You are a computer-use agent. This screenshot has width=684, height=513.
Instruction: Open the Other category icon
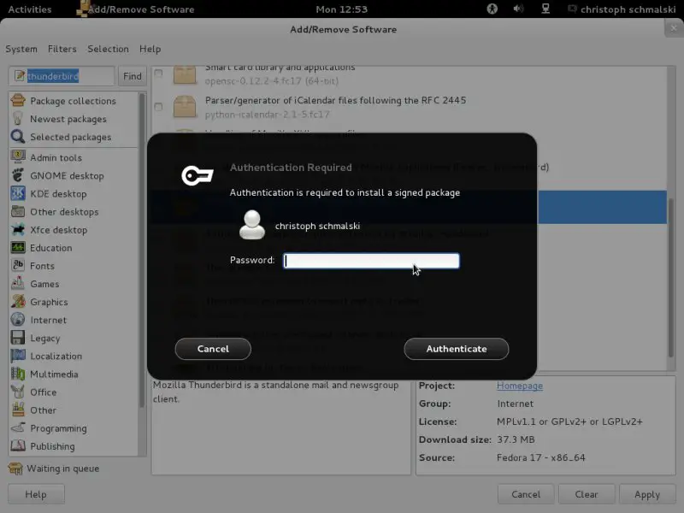pos(18,410)
